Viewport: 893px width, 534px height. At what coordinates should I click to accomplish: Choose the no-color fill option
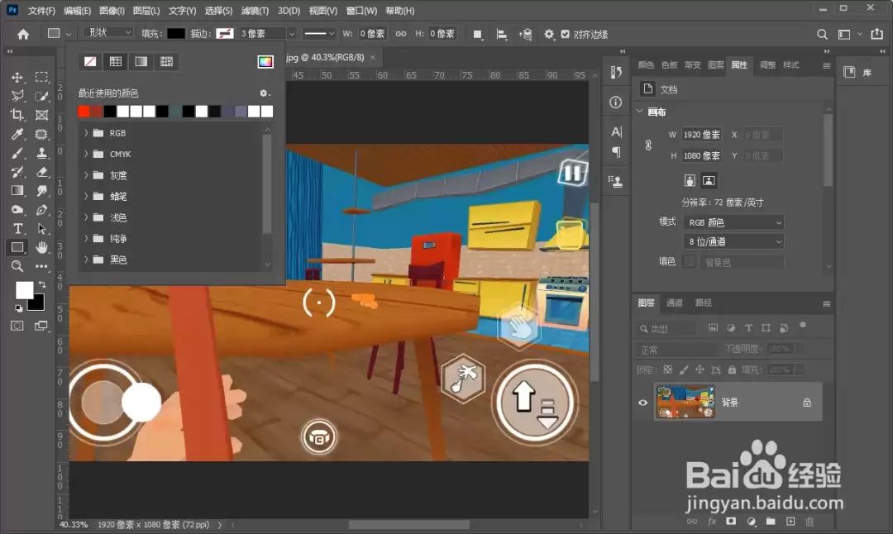[x=90, y=61]
